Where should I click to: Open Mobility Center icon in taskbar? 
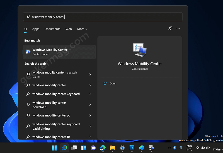[x=151, y=148]
